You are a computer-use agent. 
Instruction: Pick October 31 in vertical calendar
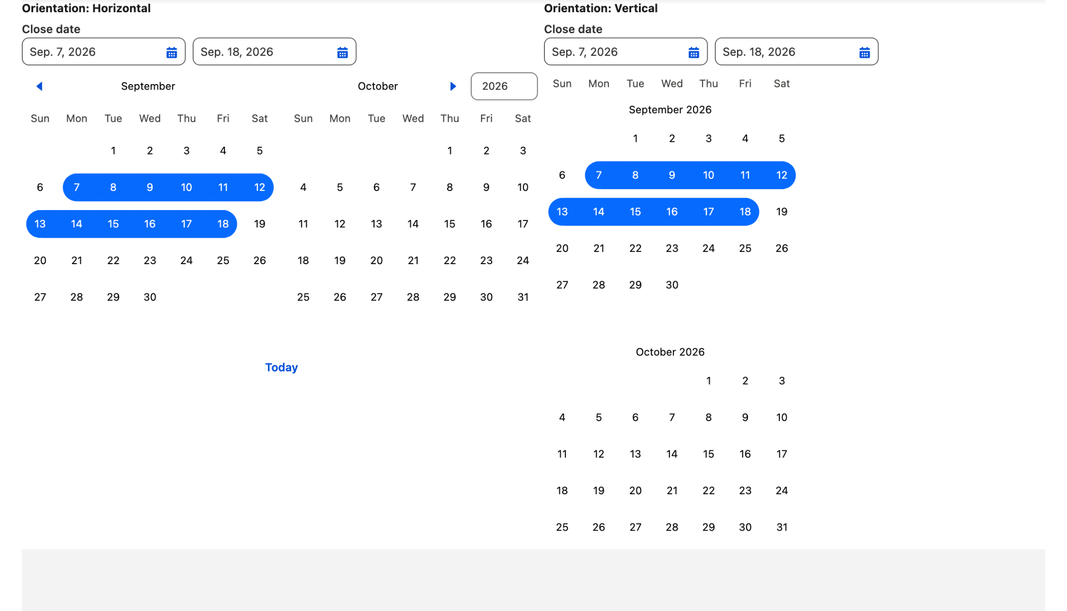point(782,527)
